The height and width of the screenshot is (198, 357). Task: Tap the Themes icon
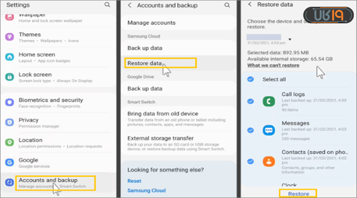click(x=10, y=37)
